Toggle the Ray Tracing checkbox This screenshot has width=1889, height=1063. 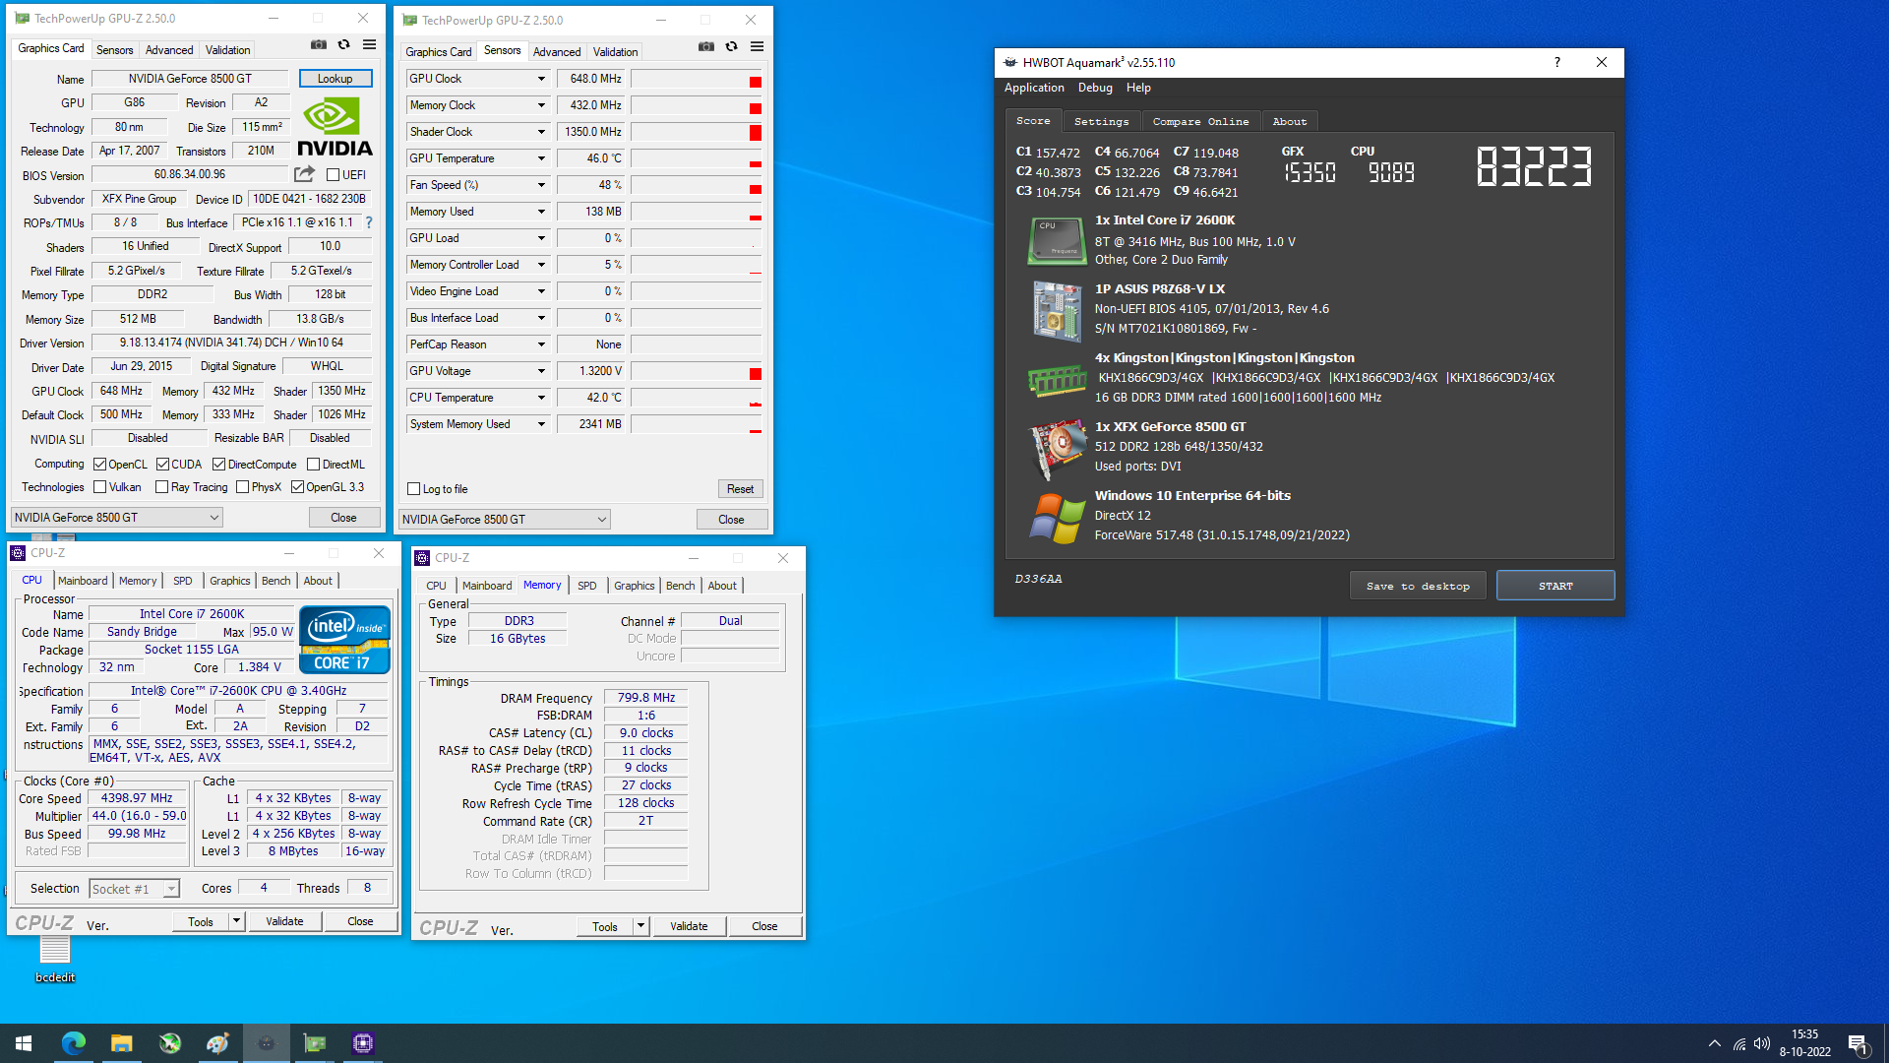[x=161, y=487]
